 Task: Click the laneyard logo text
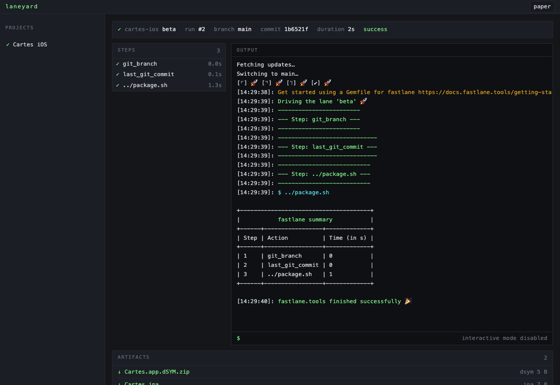click(x=21, y=7)
